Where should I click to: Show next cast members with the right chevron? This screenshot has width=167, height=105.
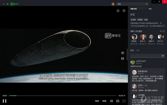tap(164, 31)
